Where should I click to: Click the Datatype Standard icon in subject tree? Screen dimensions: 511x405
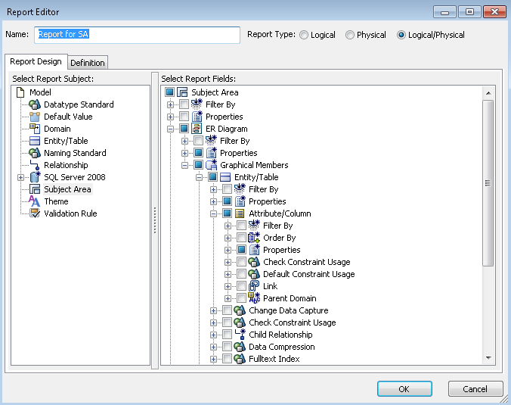[34, 104]
